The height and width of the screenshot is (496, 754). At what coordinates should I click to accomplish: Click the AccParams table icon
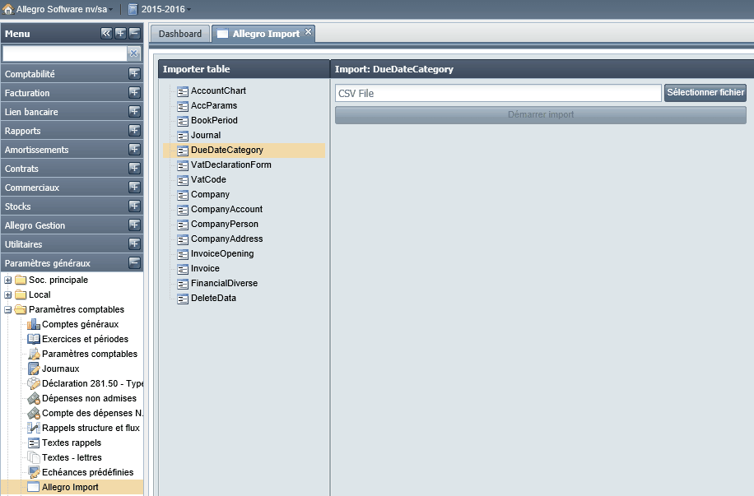click(183, 106)
